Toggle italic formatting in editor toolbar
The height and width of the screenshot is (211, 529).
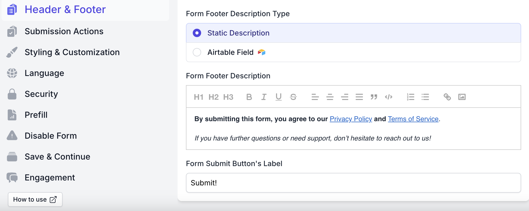pyautogui.click(x=264, y=97)
